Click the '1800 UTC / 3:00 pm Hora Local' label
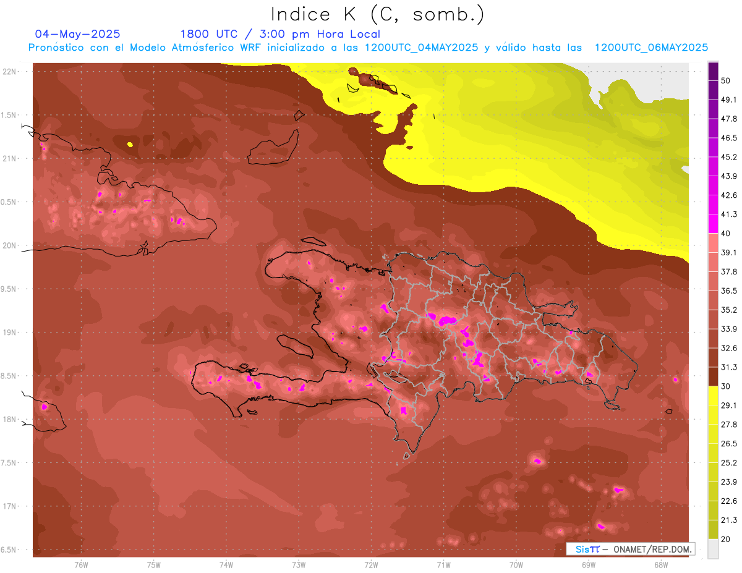742x573 pixels. (x=280, y=34)
